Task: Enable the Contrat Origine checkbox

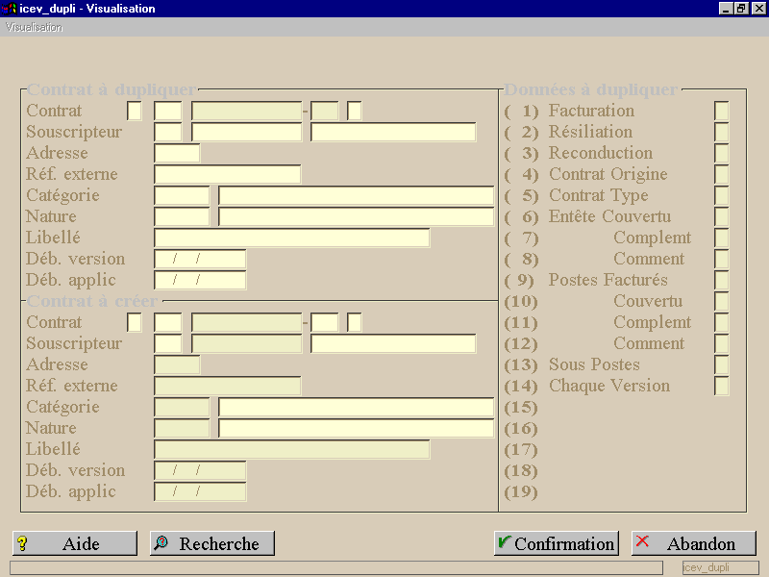Action: click(x=722, y=174)
